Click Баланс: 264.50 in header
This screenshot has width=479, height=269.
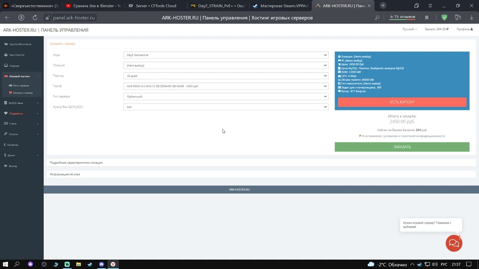coord(437,29)
